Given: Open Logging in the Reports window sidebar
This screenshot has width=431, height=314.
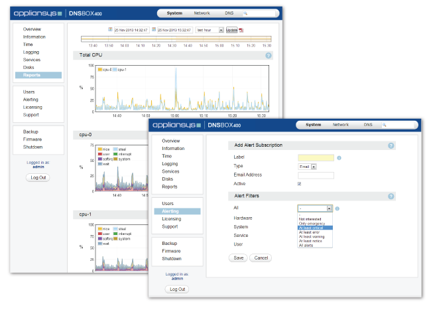Looking at the screenshot, I should tap(31, 52).
